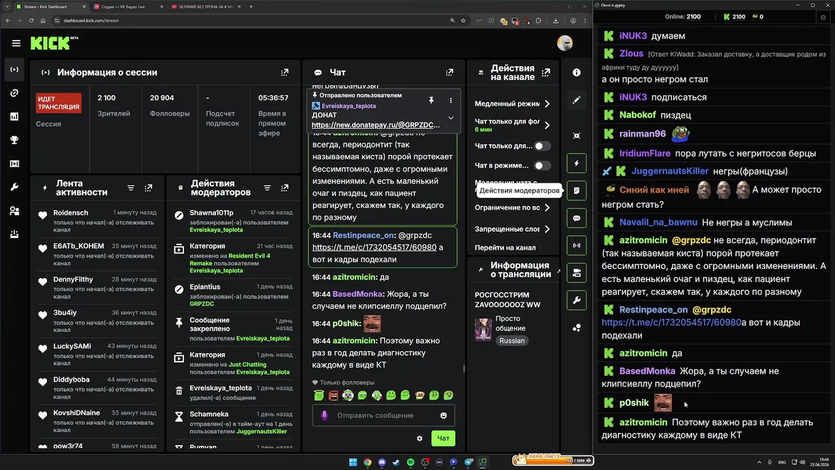Toggle the broadcast signal widget icon

(577, 246)
